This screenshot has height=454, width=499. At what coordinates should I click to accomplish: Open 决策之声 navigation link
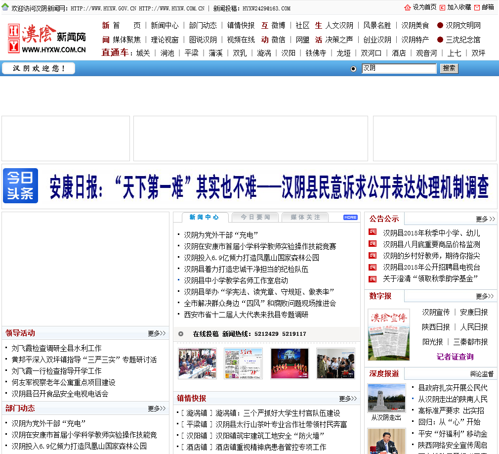tap(339, 40)
